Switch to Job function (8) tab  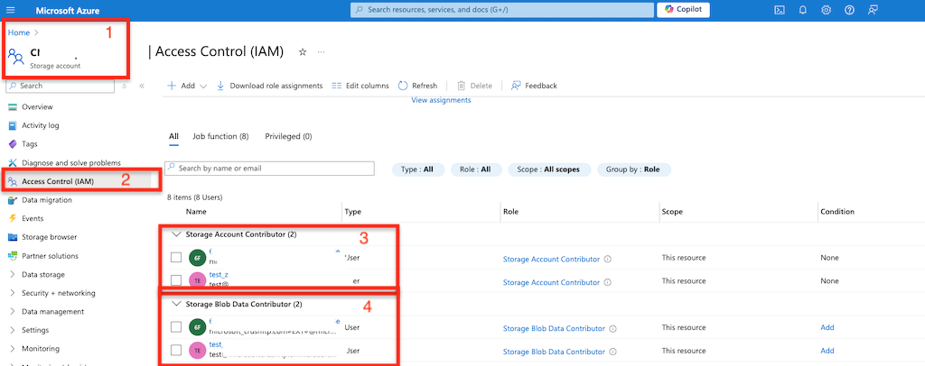tap(220, 136)
